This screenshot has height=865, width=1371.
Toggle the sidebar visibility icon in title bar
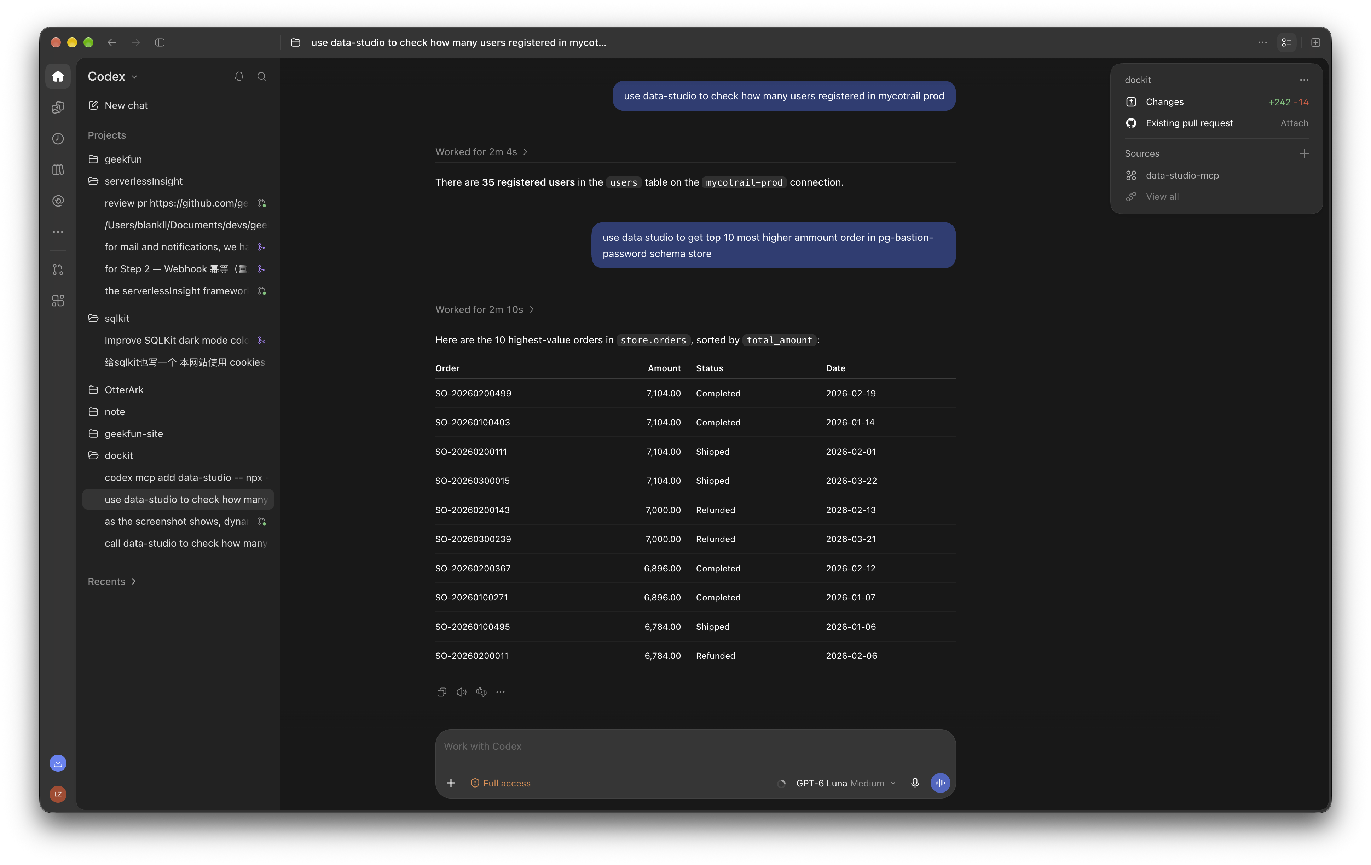(x=160, y=43)
